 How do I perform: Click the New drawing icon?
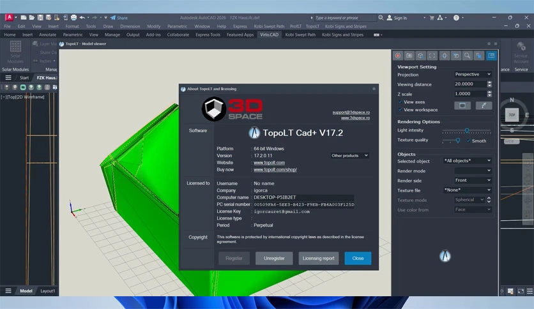pyautogui.click(x=24, y=18)
